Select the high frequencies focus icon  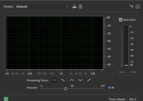[x=89, y=80]
